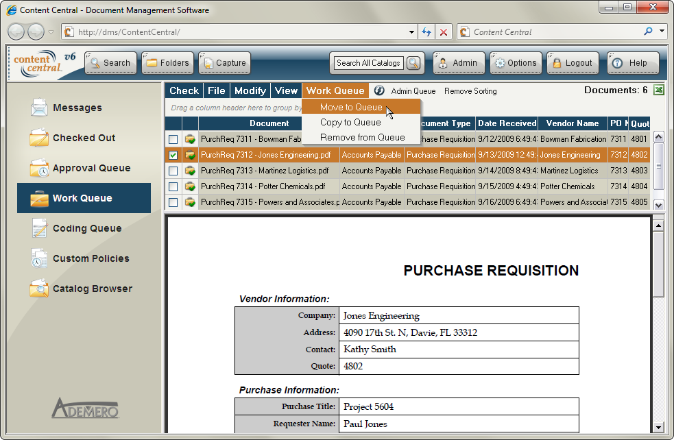Choose Copy to Queue from the menu
This screenshot has height=440, width=674.
[x=361, y=122]
